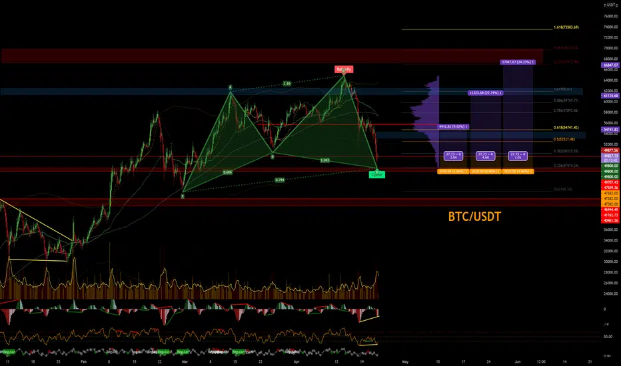Click the 17047.07 (34.23%) target label
The image size is (621, 366).
tap(518, 62)
